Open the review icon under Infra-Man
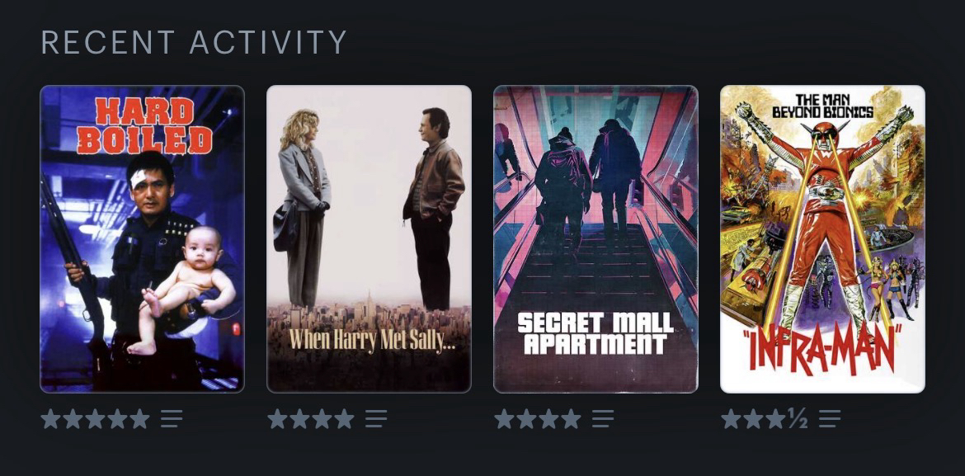The height and width of the screenshot is (476, 965). tap(830, 419)
